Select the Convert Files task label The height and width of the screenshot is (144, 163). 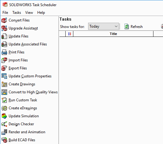pos(19,20)
